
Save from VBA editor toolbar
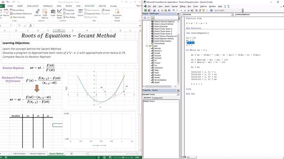(x=154, y=11)
